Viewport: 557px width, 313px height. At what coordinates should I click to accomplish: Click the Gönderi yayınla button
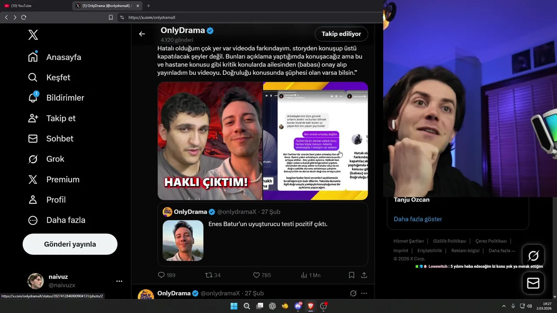[x=70, y=244]
